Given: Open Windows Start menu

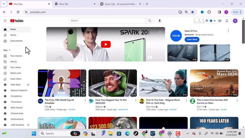Looking at the screenshot, I should pos(34,133).
